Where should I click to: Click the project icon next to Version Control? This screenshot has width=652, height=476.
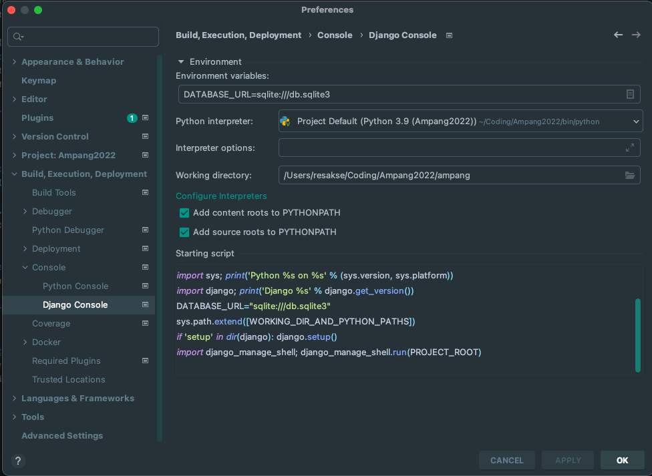[x=145, y=136]
